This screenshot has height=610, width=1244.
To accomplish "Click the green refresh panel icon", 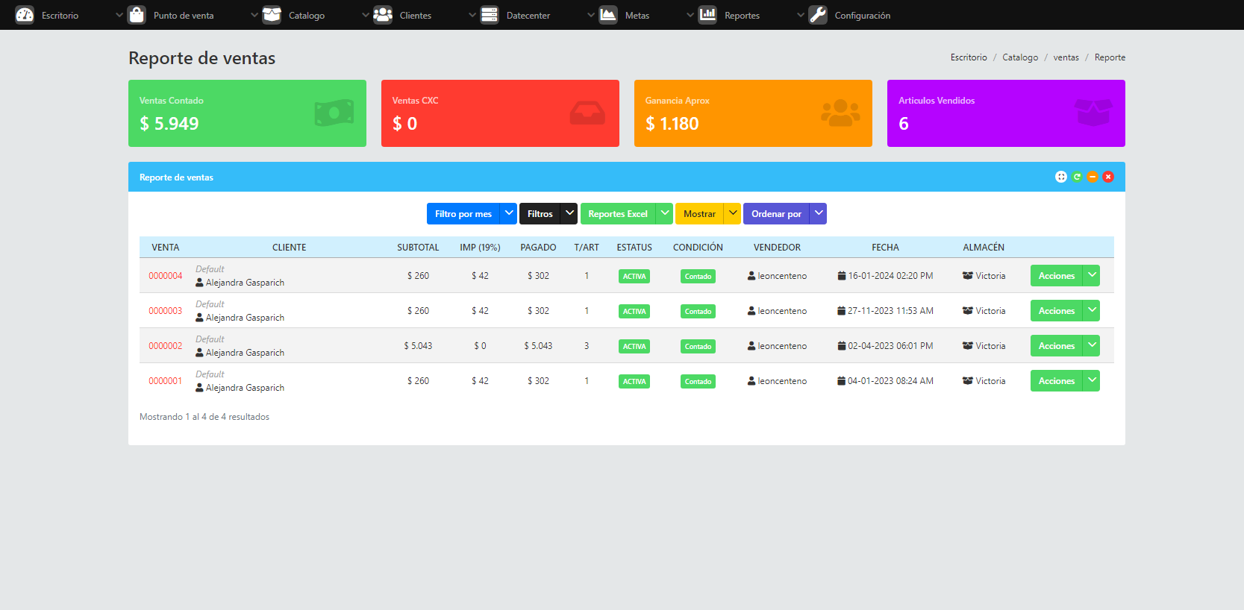I will 1077,177.
